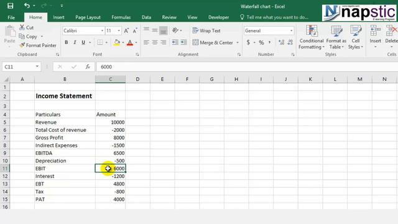Click the Undo arrow icon
This screenshot has width=398, height=224.
coord(27,6)
